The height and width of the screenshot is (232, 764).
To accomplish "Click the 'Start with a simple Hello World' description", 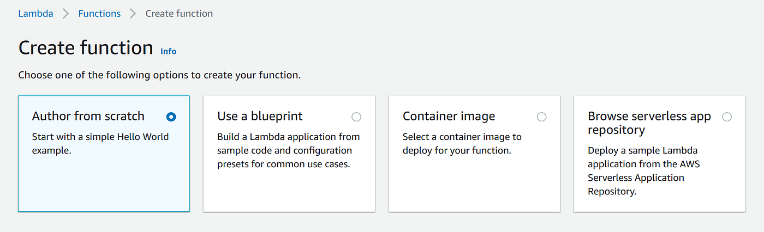I will [x=100, y=143].
